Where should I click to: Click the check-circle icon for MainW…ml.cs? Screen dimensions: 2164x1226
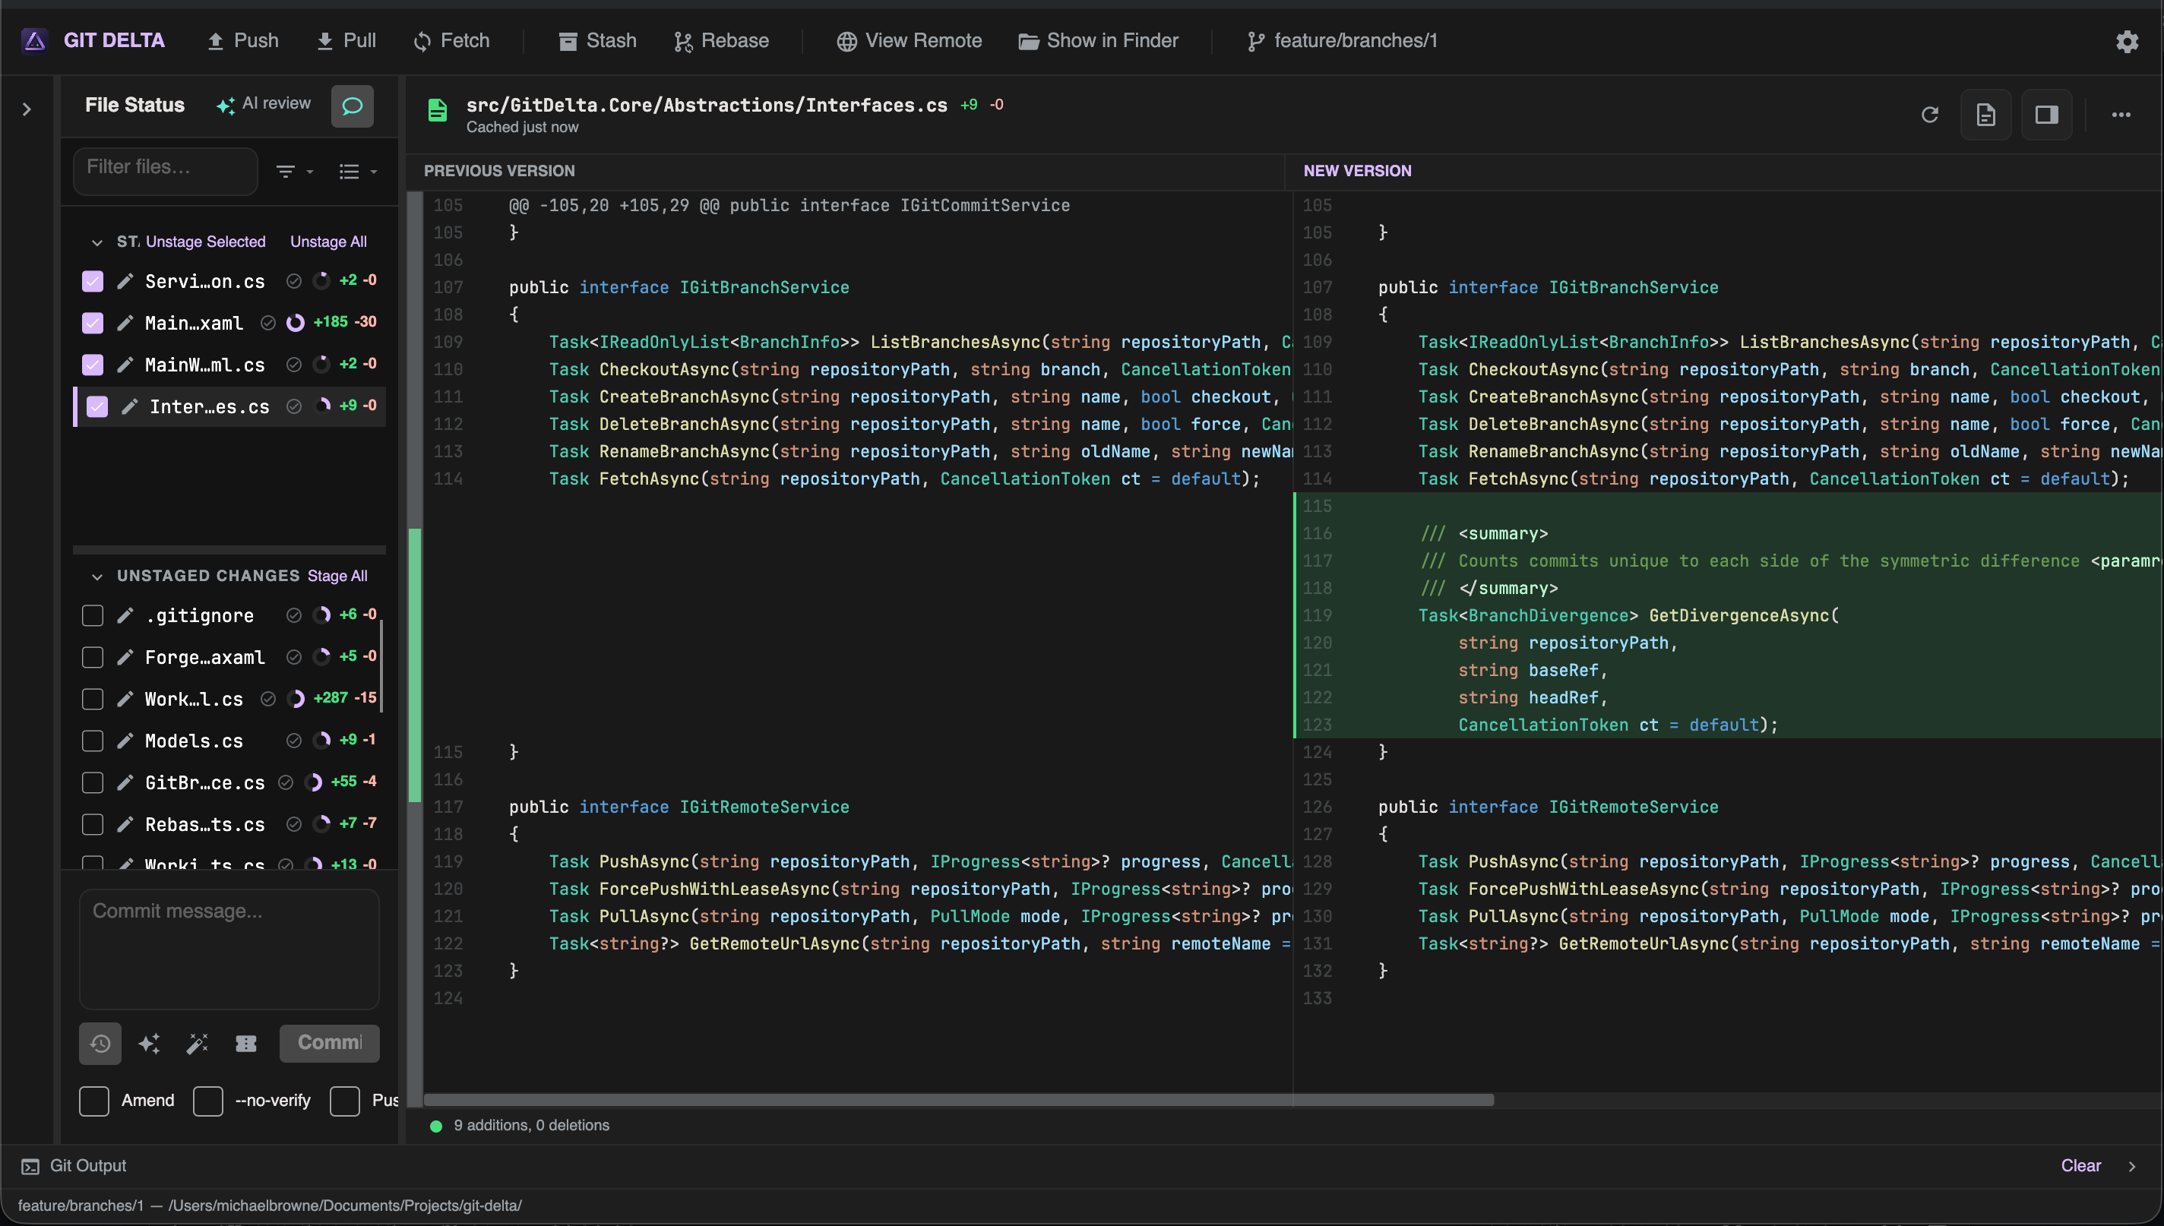coord(294,365)
